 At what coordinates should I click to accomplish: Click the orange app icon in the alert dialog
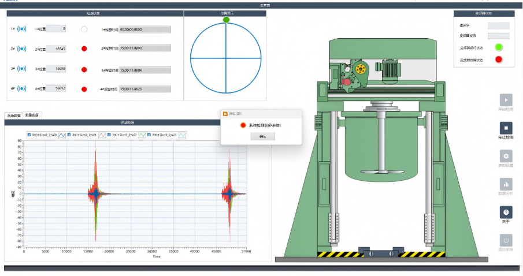point(225,114)
